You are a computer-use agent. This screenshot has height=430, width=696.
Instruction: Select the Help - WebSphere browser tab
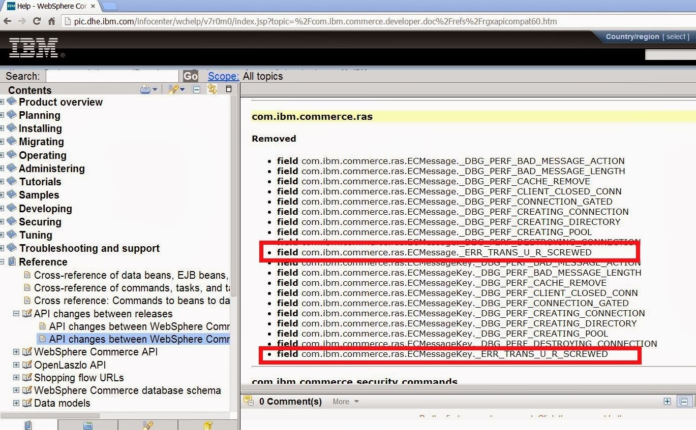pos(51,6)
